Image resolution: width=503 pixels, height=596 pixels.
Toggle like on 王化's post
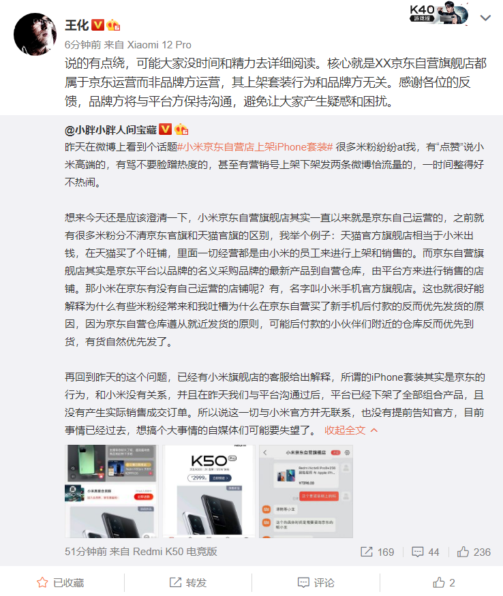point(444,582)
